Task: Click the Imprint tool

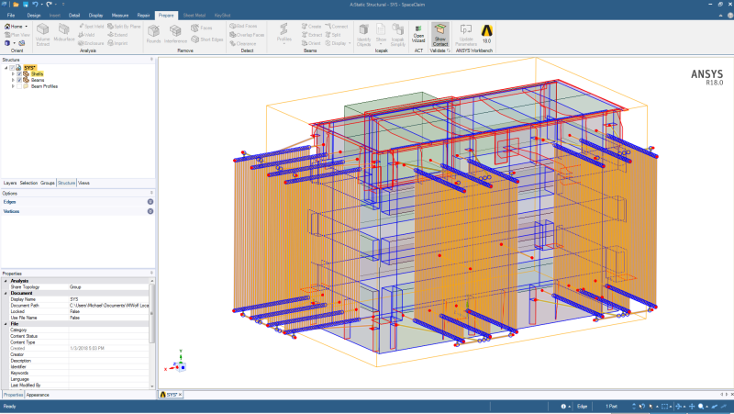Action: point(117,43)
